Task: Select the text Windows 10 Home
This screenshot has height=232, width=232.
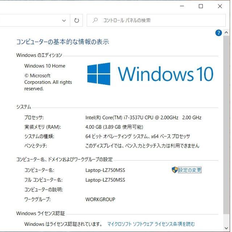Action: point(45,66)
